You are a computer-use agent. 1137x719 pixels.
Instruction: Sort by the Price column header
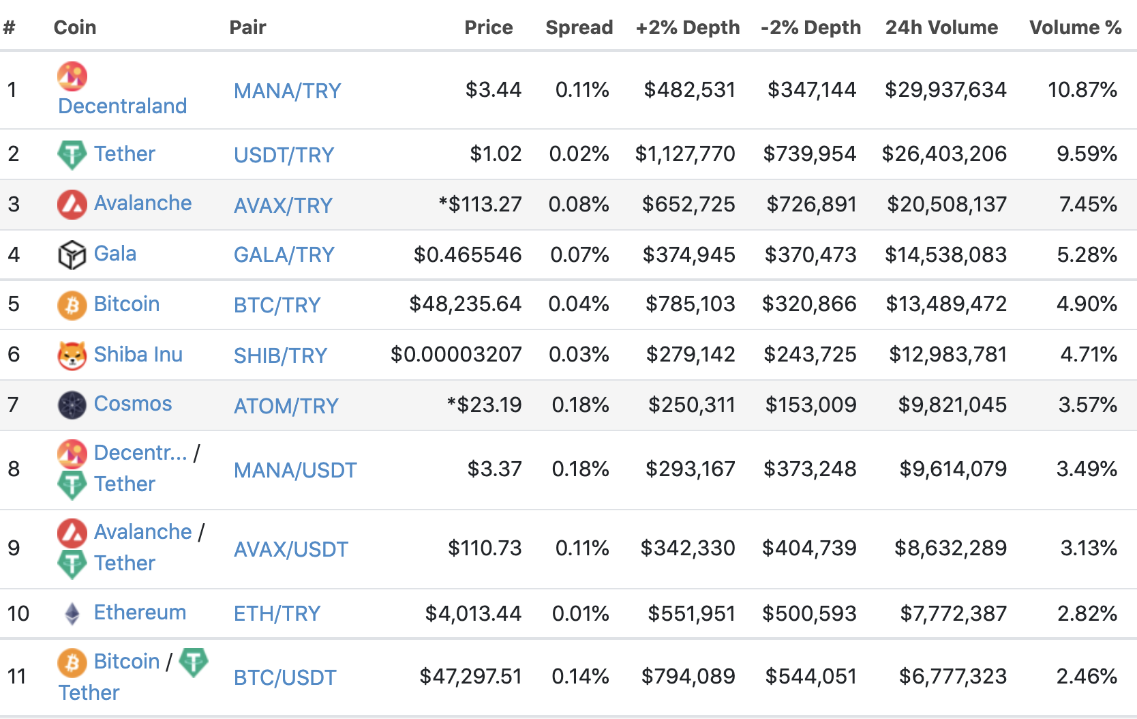click(x=489, y=27)
